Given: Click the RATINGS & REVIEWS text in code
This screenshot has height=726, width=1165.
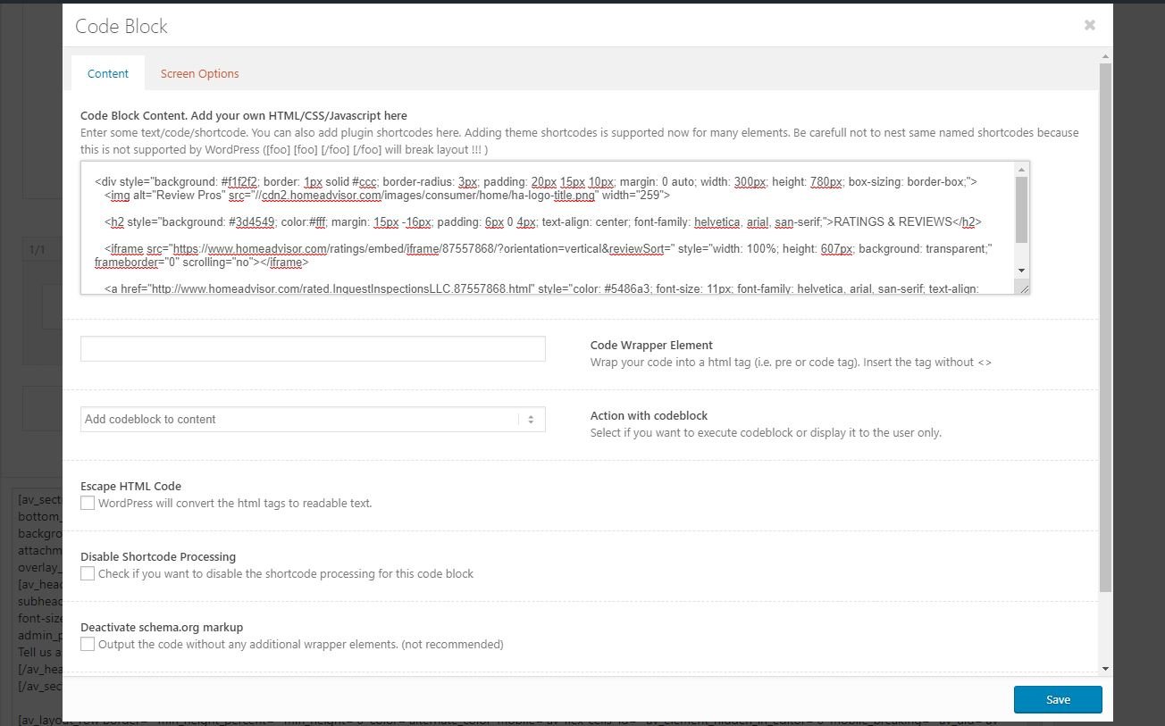Looking at the screenshot, I should click(893, 221).
